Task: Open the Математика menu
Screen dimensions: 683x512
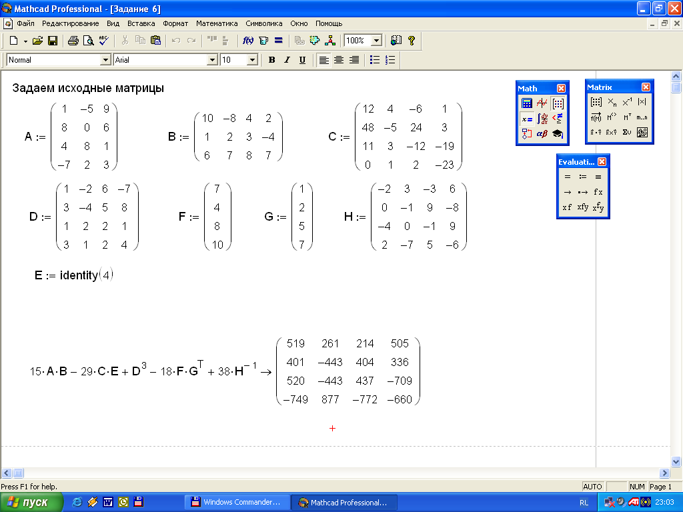Action: pyautogui.click(x=217, y=23)
